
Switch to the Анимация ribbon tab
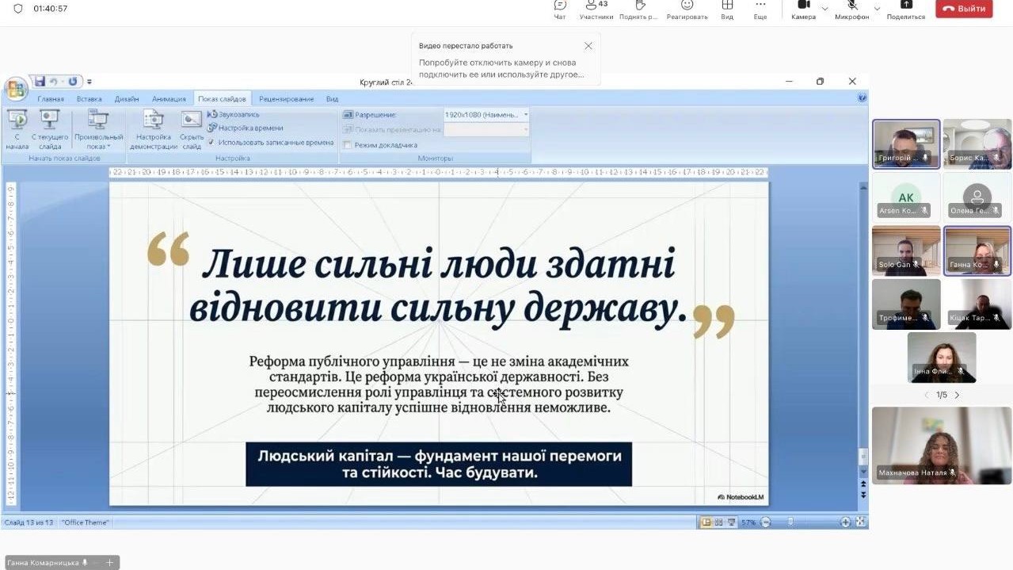click(x=169, y=99)
